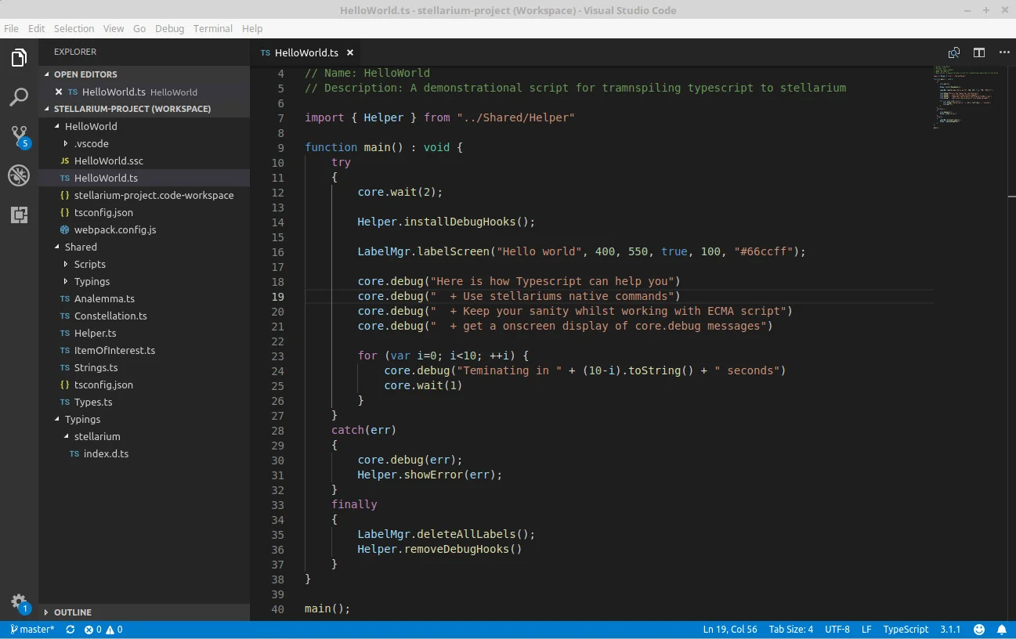Open the View menu
Viewport: 1016px width, 639px height.
[x=114, y=28]
